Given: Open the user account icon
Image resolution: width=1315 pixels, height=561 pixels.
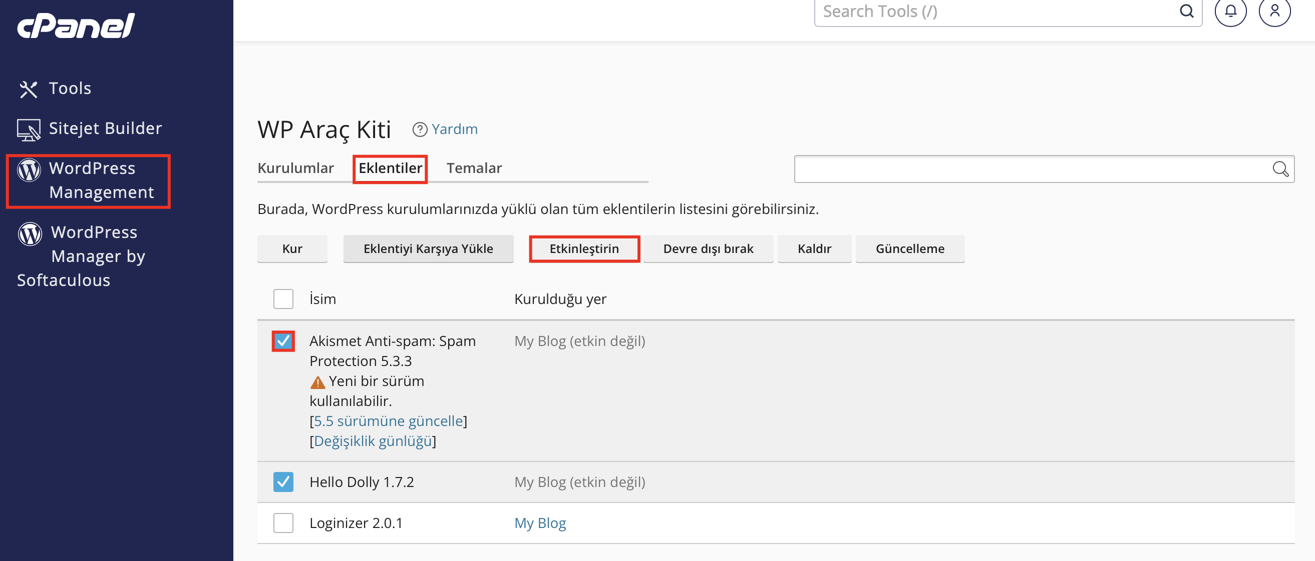Looking at the screenshot, I should [1274, 10].
